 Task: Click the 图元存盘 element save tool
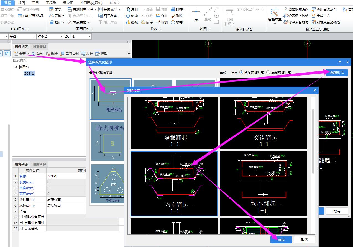click(x=110, y=16)
